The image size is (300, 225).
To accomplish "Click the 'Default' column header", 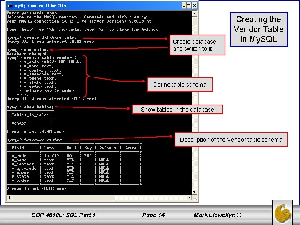I will pos(108,147).
